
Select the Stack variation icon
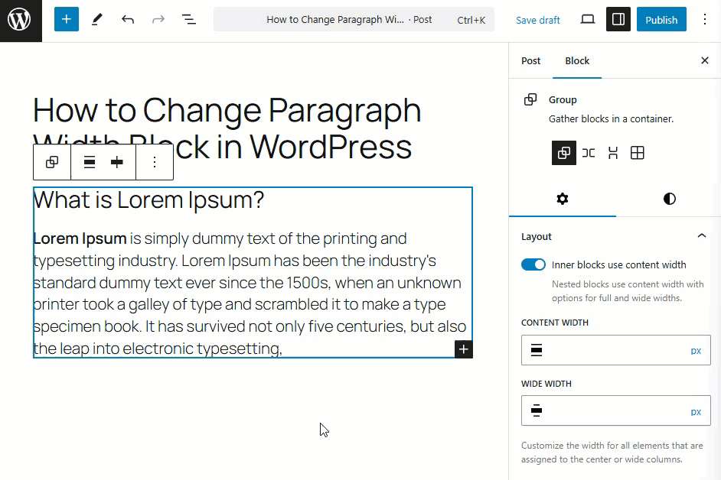[613, 153]
